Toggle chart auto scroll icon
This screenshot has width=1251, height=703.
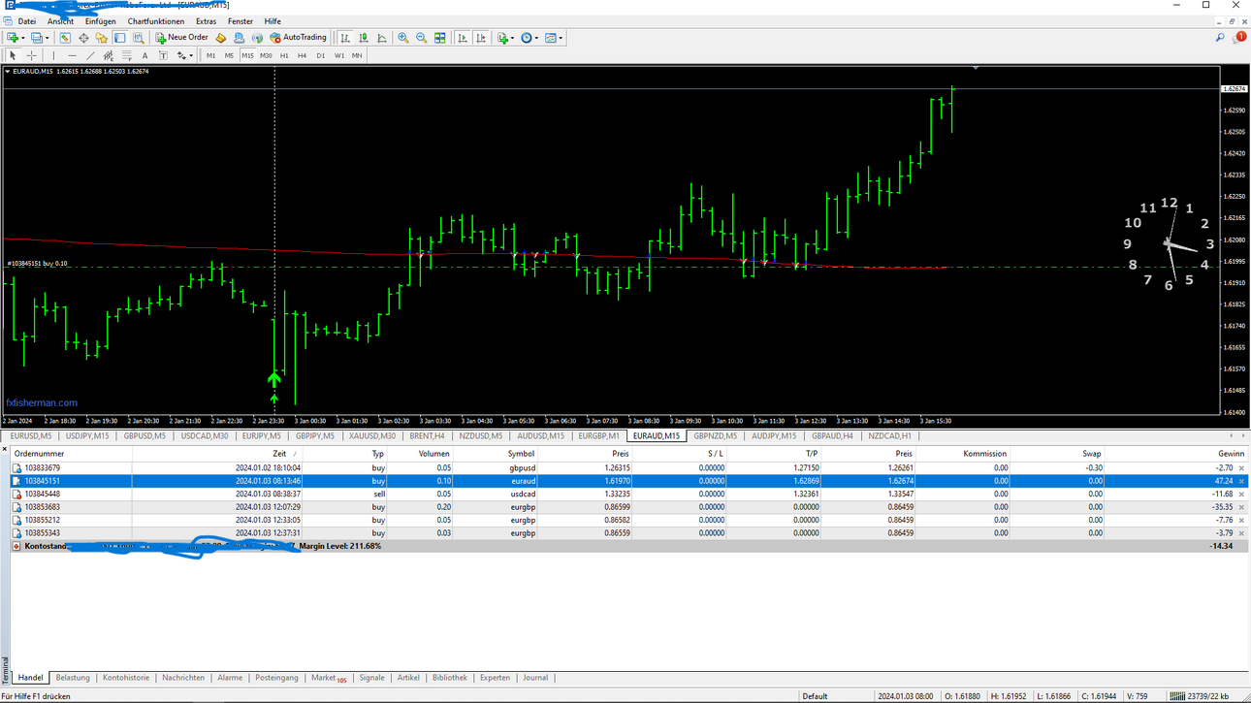pos(463,38)
